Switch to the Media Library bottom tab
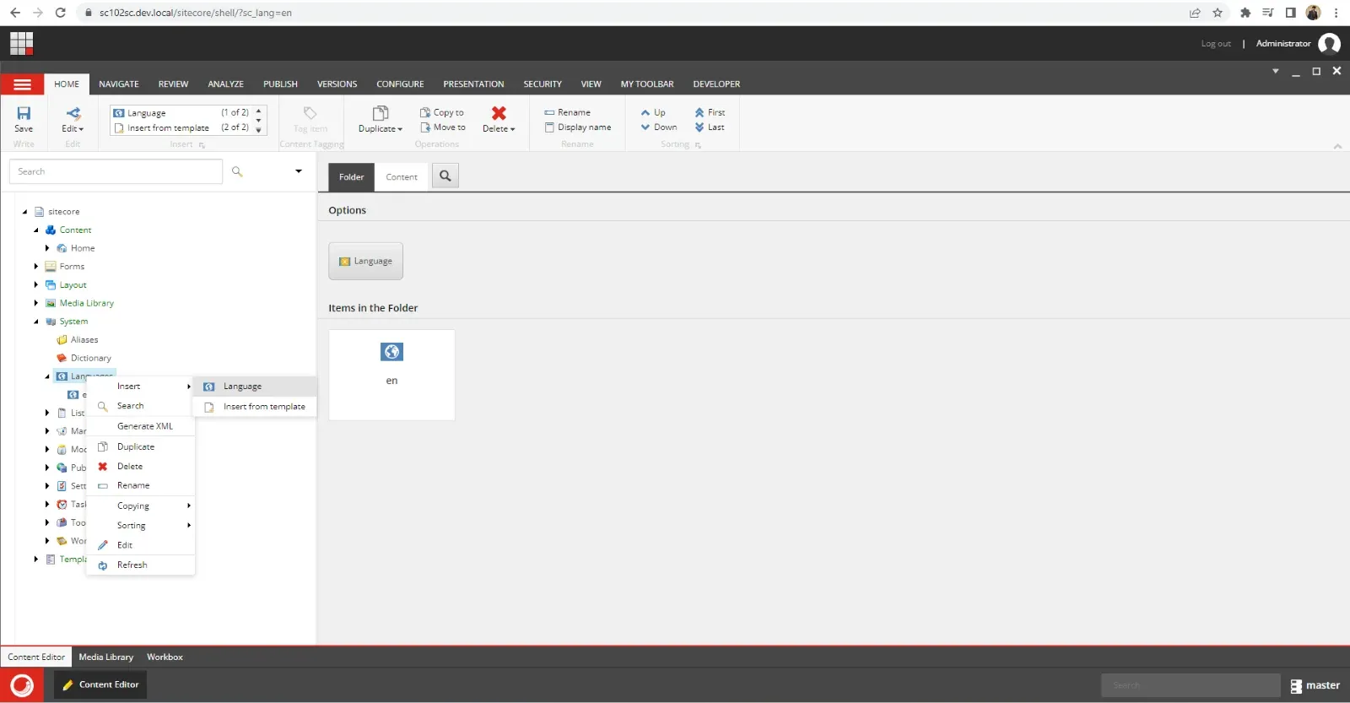Viewport: 1350px width, 703px height. (x=106, y=657)
